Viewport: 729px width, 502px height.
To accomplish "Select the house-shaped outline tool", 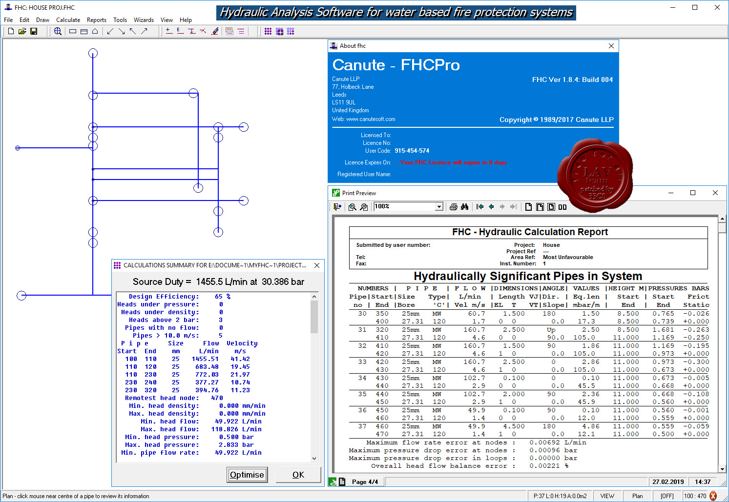I will coord(95,31).
